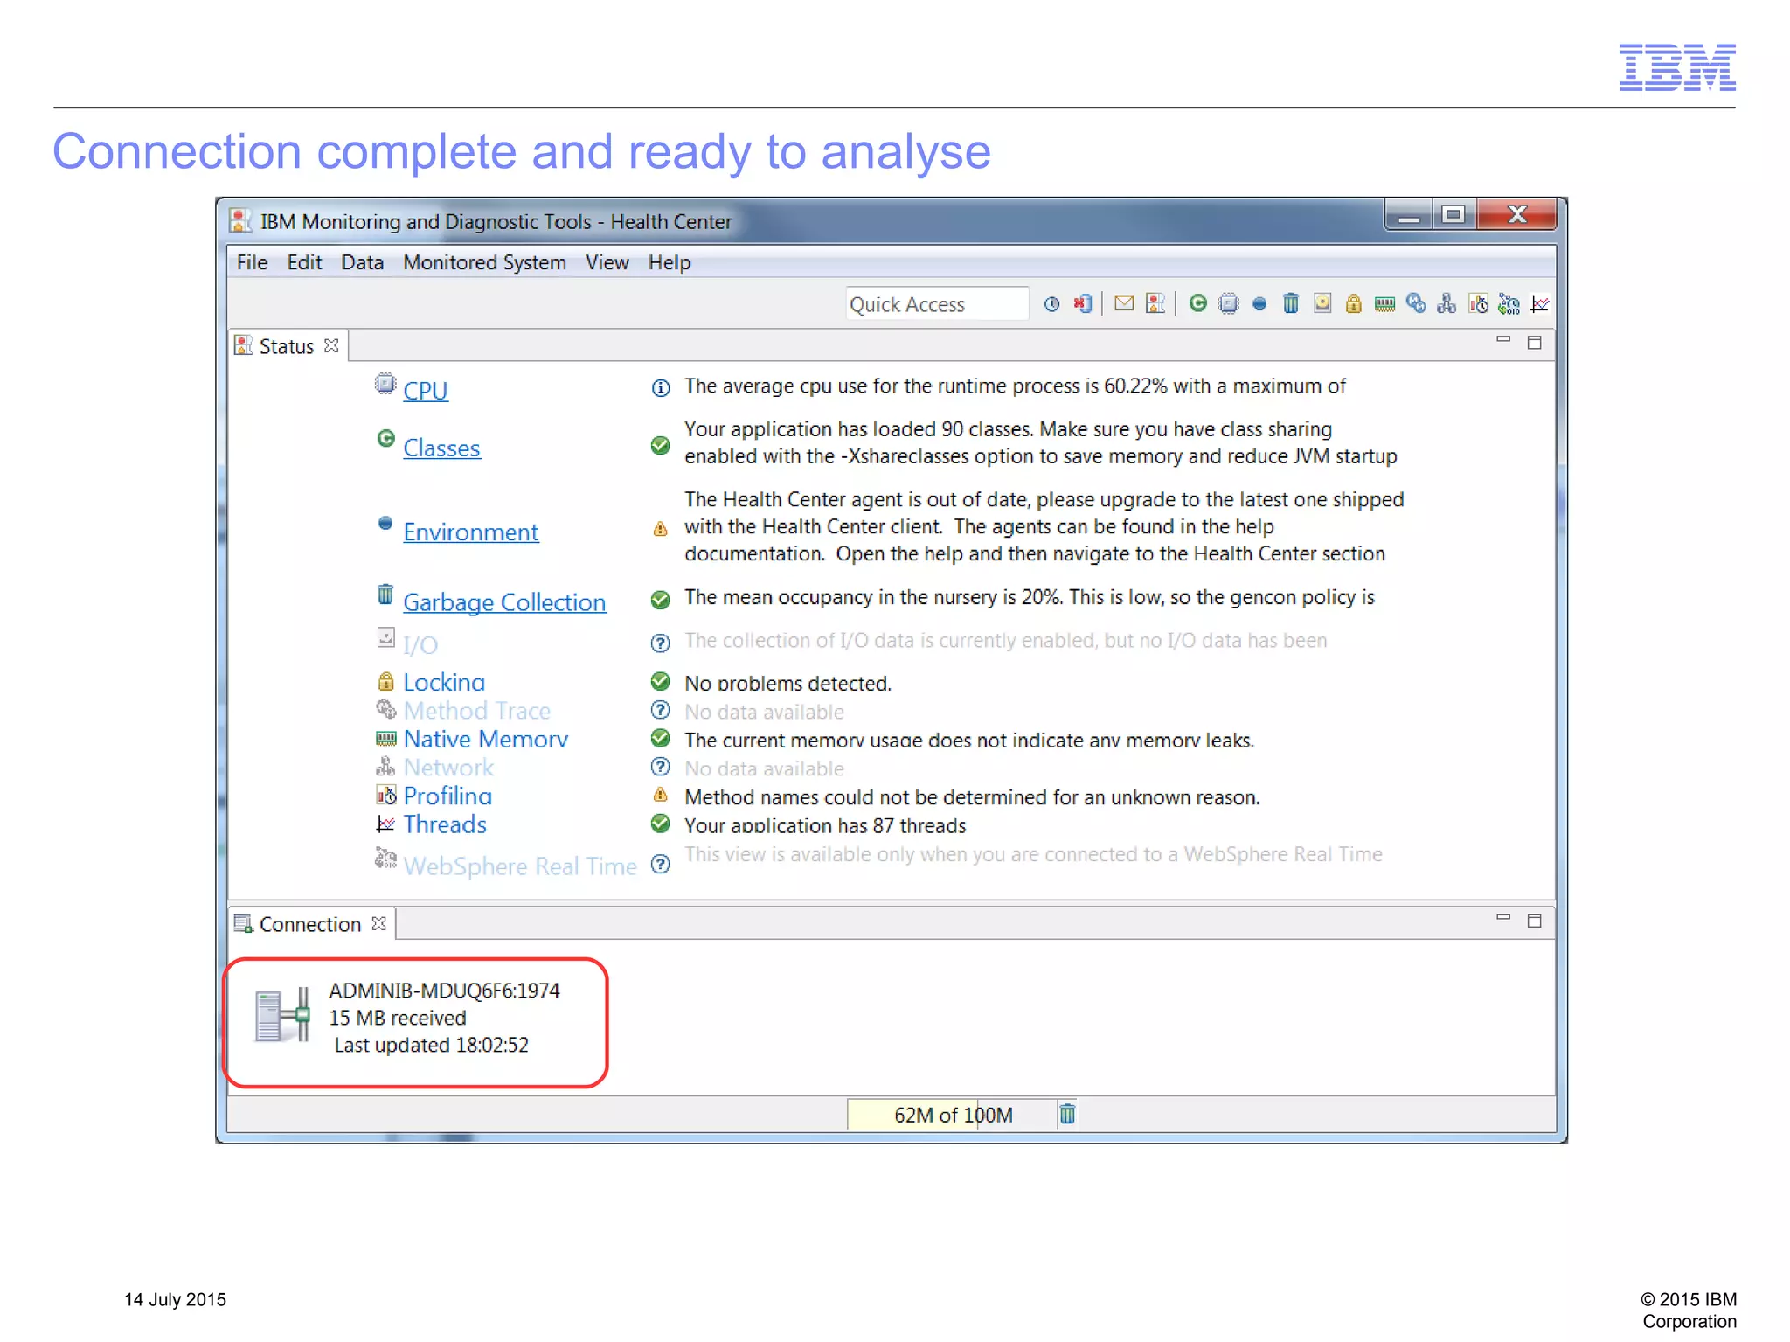This screenshot has width=1790, height=1342.
Task: Open the I/O link
Action: point(420,644)
